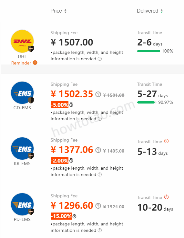Click the KR-EMS carrier logo
This screenshot has height=238, width=184.
coord(22,148)
